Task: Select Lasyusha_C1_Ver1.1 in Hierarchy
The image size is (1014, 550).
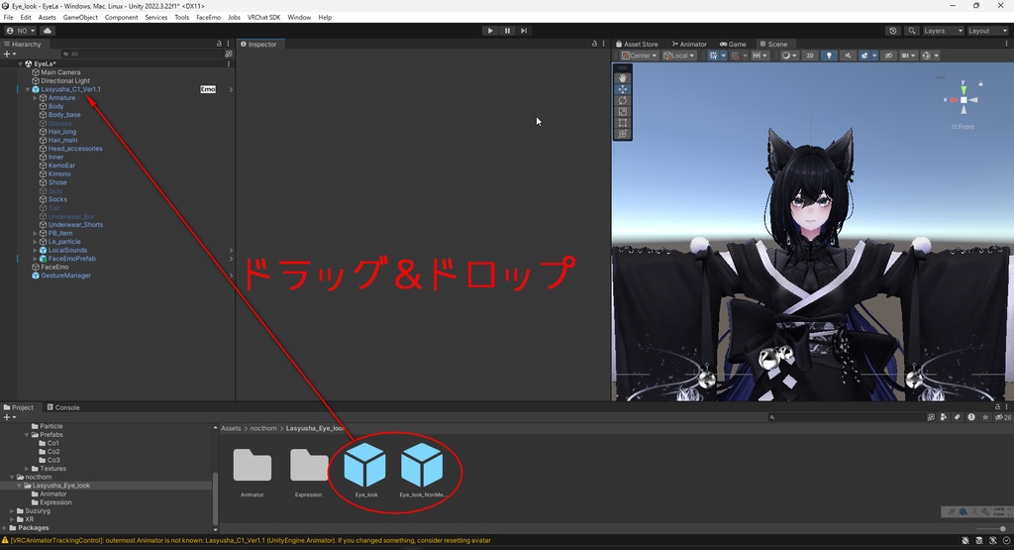Action: [70, 89]
